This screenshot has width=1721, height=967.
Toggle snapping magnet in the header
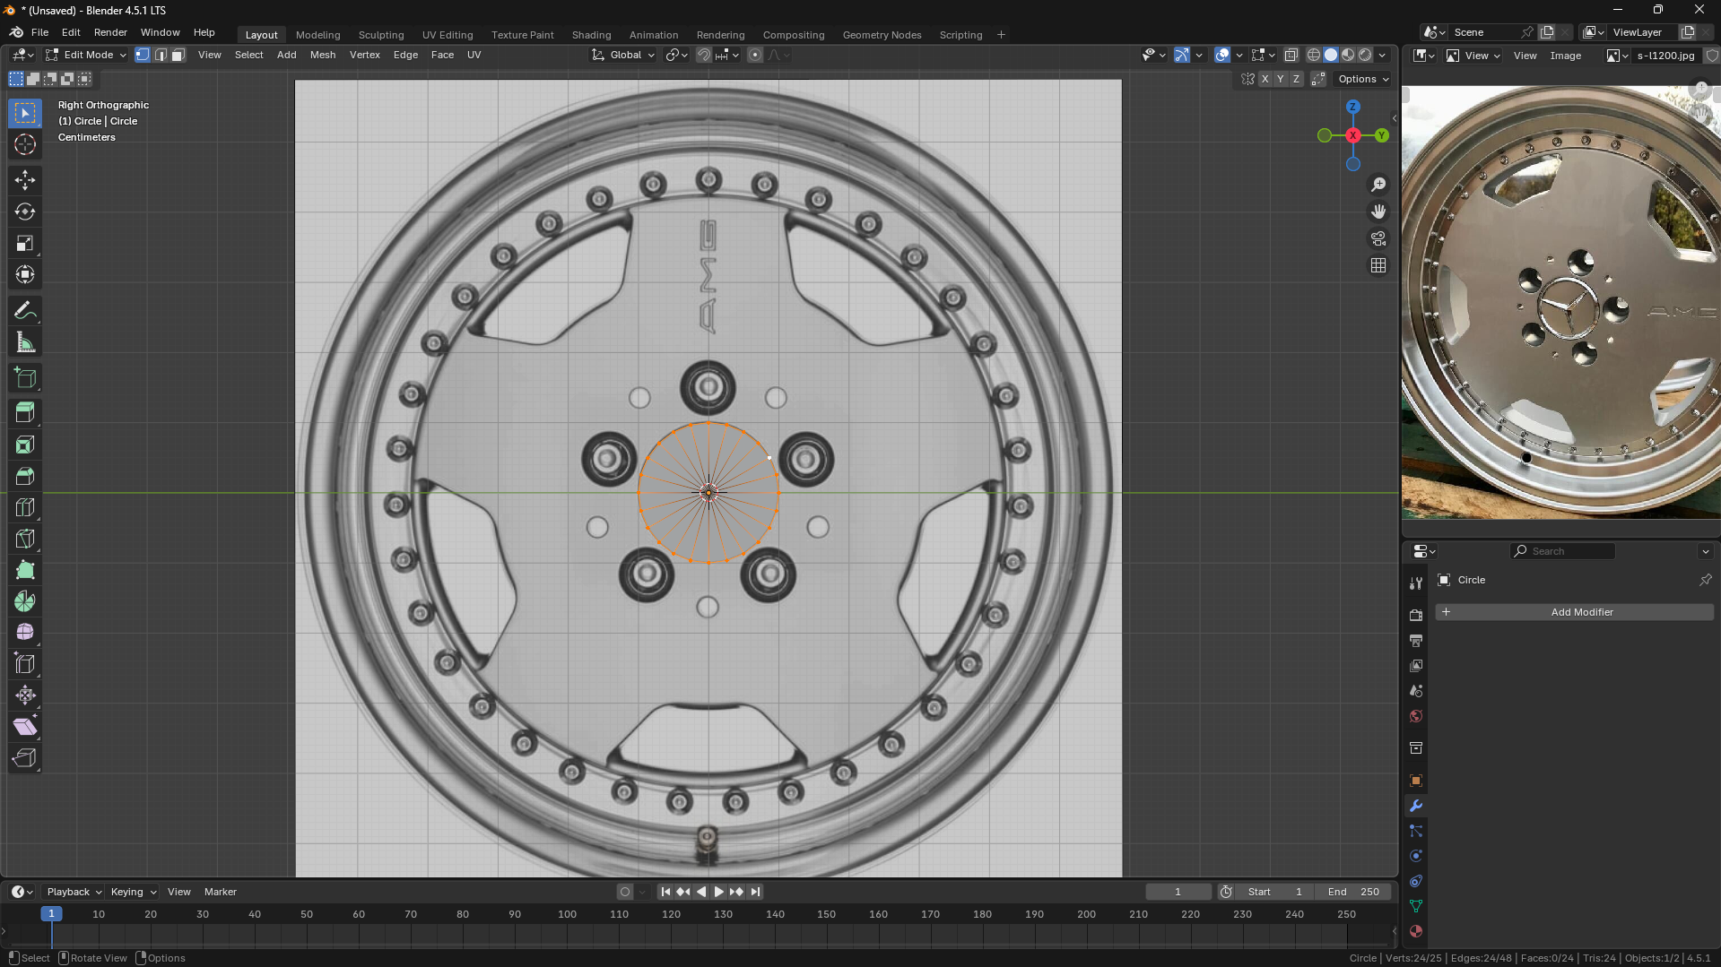pyautogui.click(x=704, y=55)
